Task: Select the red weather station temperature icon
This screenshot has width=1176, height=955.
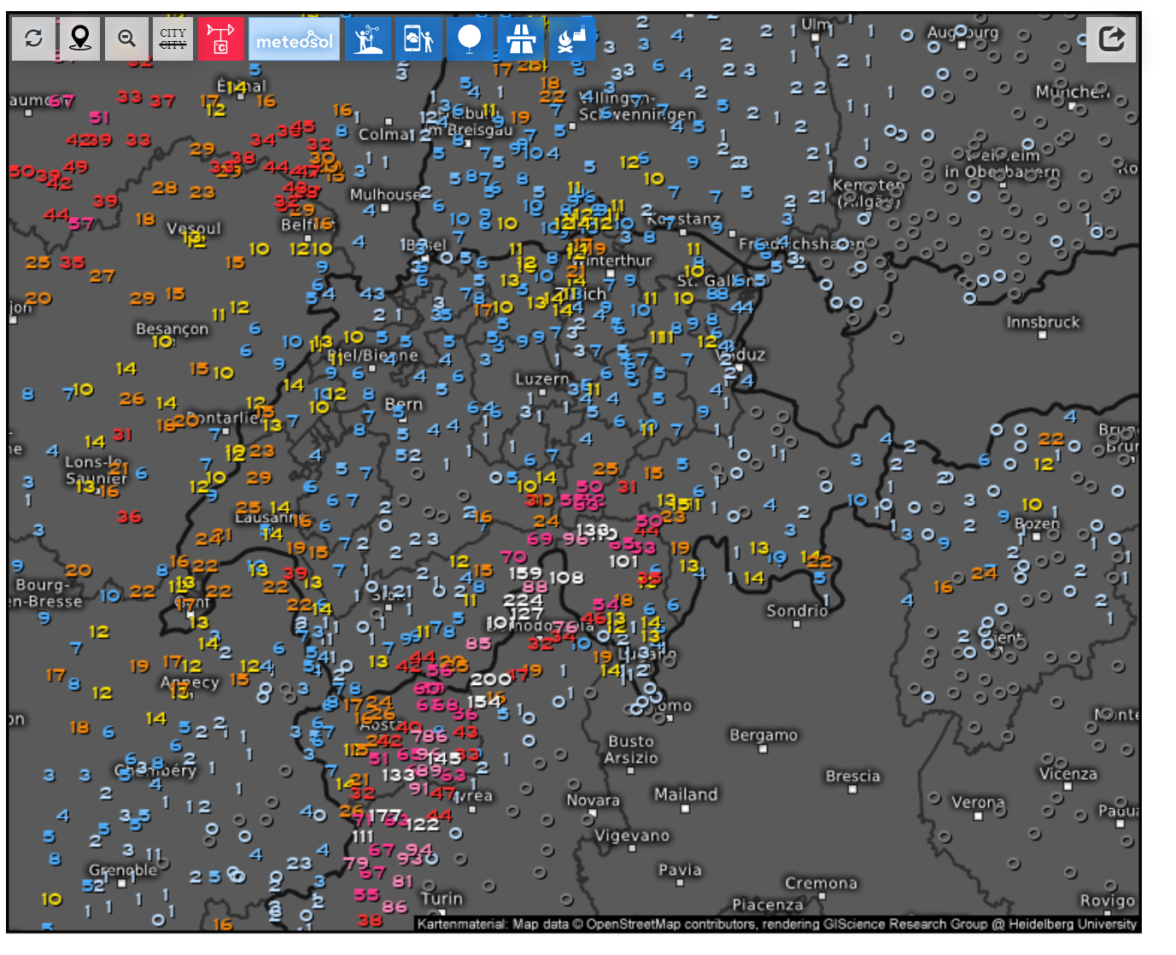Action: pos(220,38)
